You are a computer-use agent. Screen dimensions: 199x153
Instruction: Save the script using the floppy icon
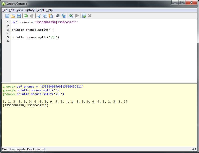19,16
